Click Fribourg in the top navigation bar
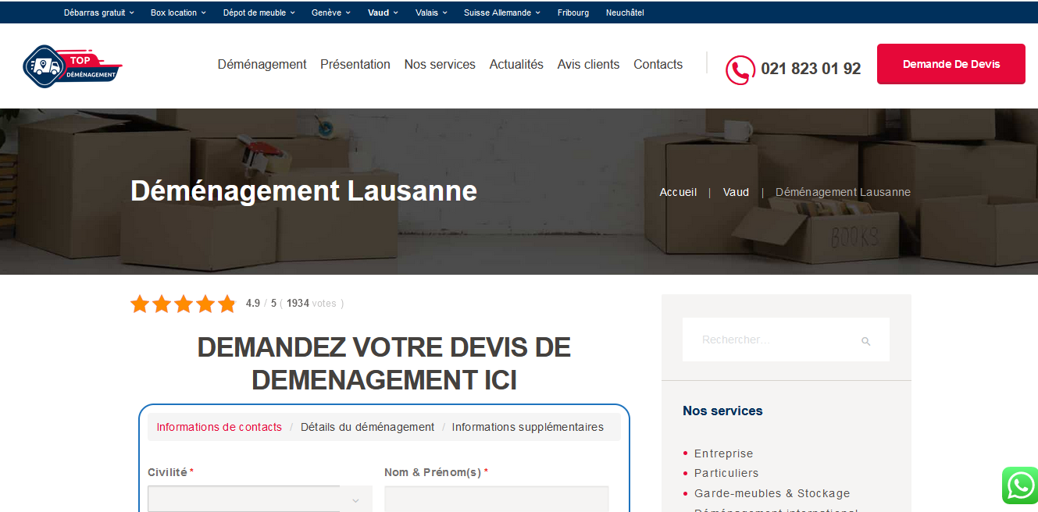 click(573, 12)
